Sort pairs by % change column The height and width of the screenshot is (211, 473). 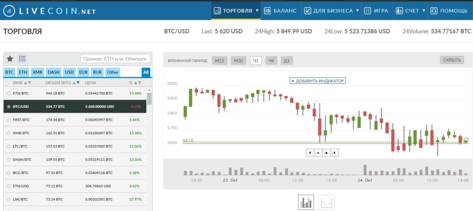coord(135,83)
